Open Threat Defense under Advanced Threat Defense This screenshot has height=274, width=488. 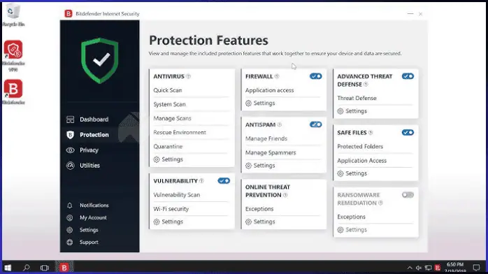pyautogui.click(x=357, y=99)
